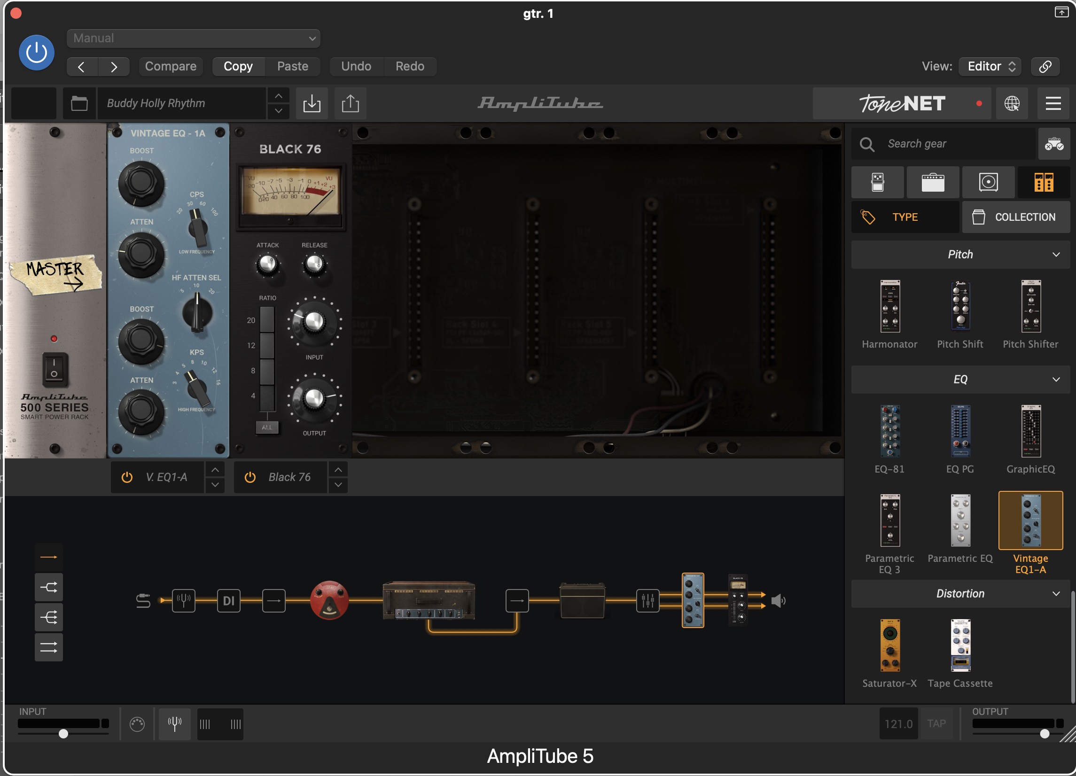Image resolution: width=1076 pixels, height=776 pixels.
Task: Toggle the Black 76 power button
Action: 250,477
